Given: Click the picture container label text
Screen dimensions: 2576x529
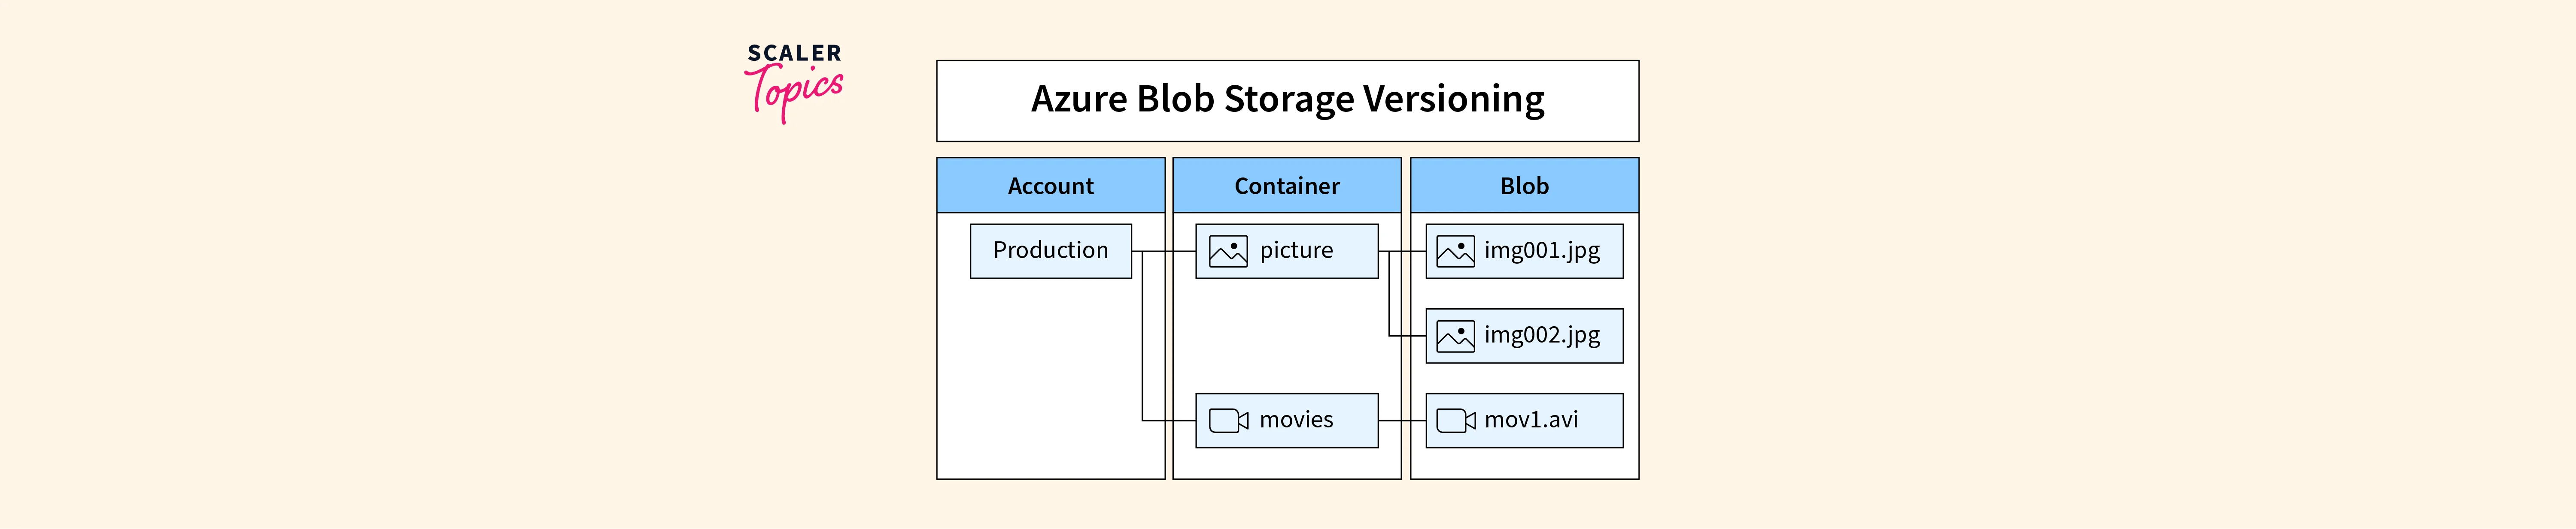Looking at the screenshot, I should tap(1296, 250).
